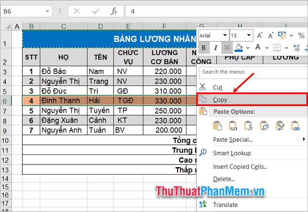This screenshot has width=308, height=212.
Task: Click the Paste Formulas (fx) icon
Action: [248, 126]
